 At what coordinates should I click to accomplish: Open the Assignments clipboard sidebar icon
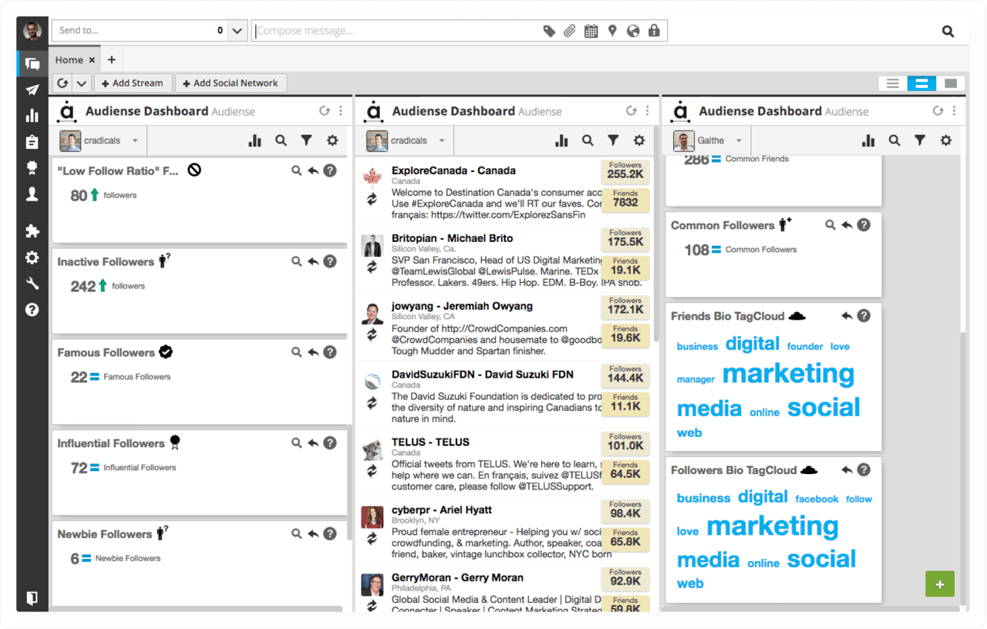click(32, 142)
